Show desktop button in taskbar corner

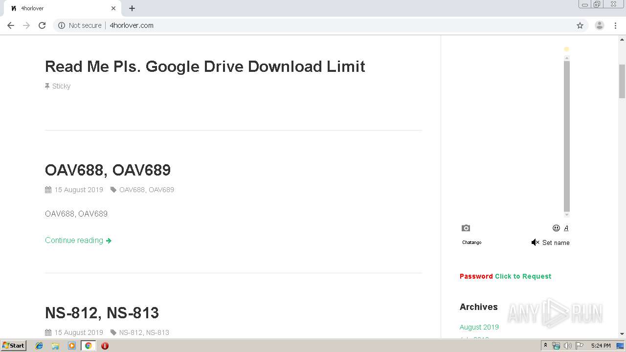[621, 346]
